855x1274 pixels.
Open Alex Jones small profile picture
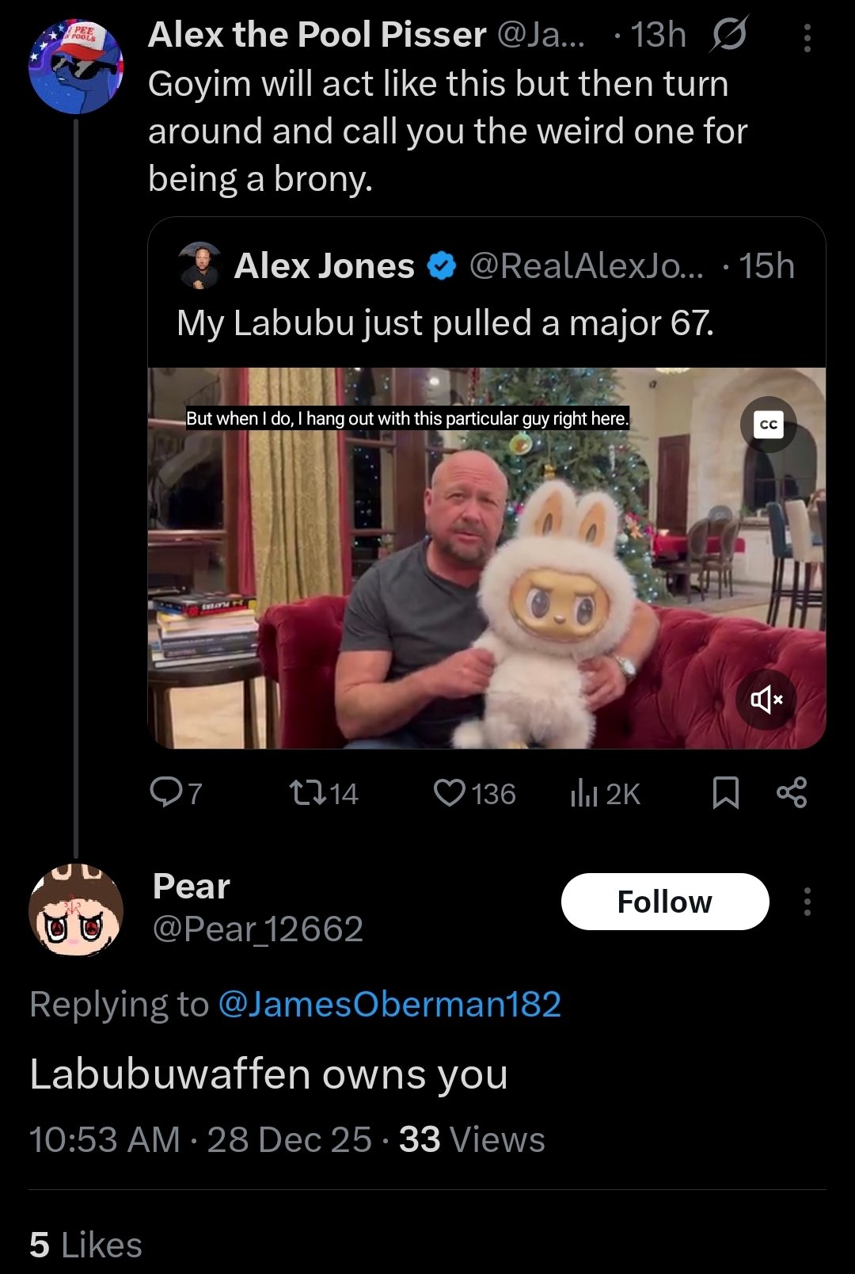coord(200,265)
